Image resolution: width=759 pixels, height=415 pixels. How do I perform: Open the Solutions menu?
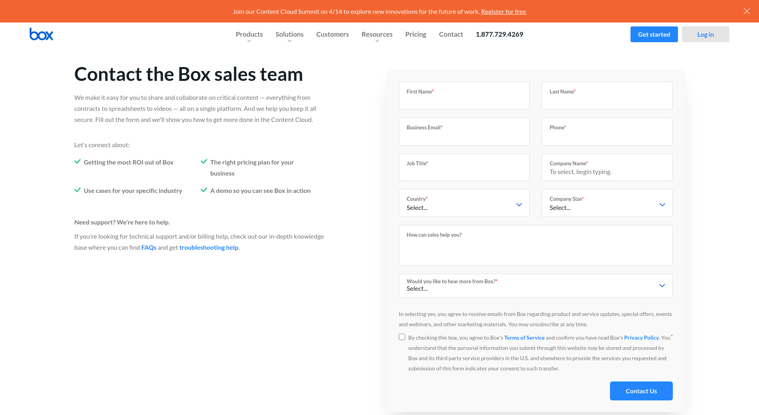[x=289, y=34]
